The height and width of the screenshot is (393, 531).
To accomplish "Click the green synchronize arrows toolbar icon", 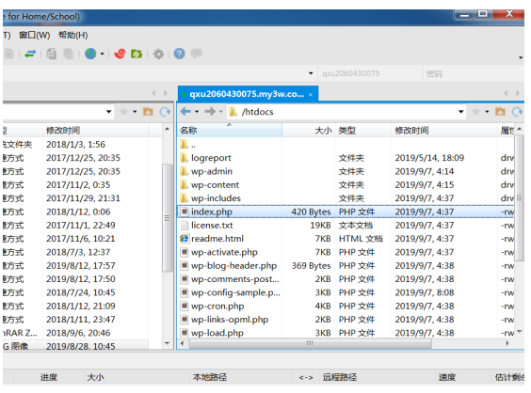I will point(30,54).
